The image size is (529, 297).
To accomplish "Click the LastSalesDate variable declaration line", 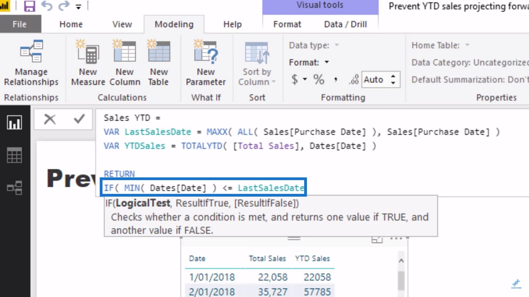I will [x=302, y=132].
